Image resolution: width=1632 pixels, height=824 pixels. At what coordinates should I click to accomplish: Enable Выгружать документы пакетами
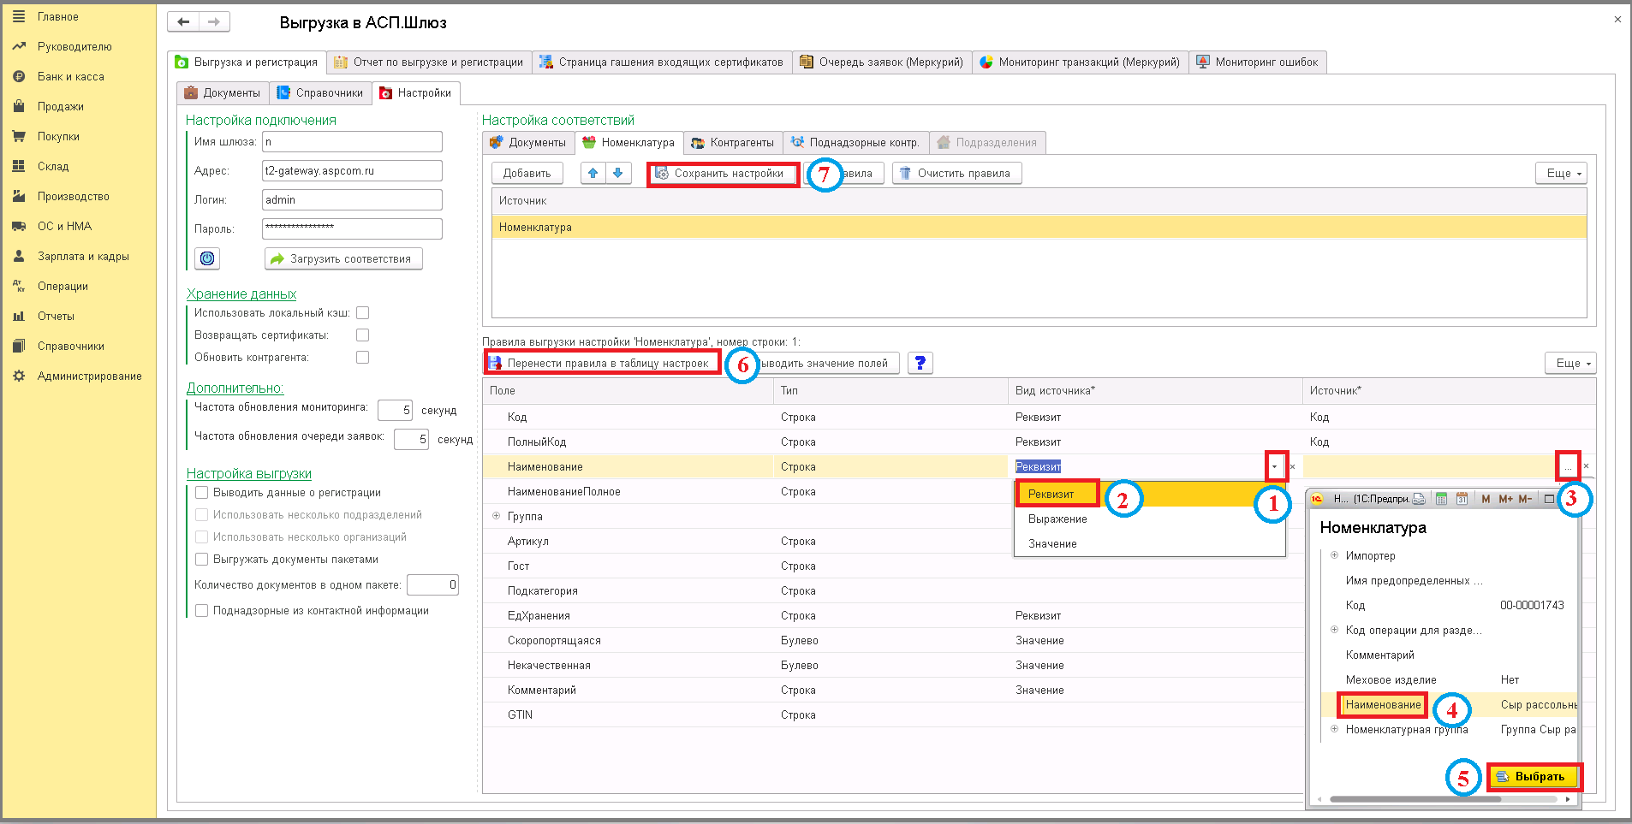(x=202, y=560)
